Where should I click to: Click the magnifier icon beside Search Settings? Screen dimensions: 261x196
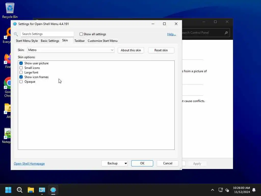click(x=16, y=34)
